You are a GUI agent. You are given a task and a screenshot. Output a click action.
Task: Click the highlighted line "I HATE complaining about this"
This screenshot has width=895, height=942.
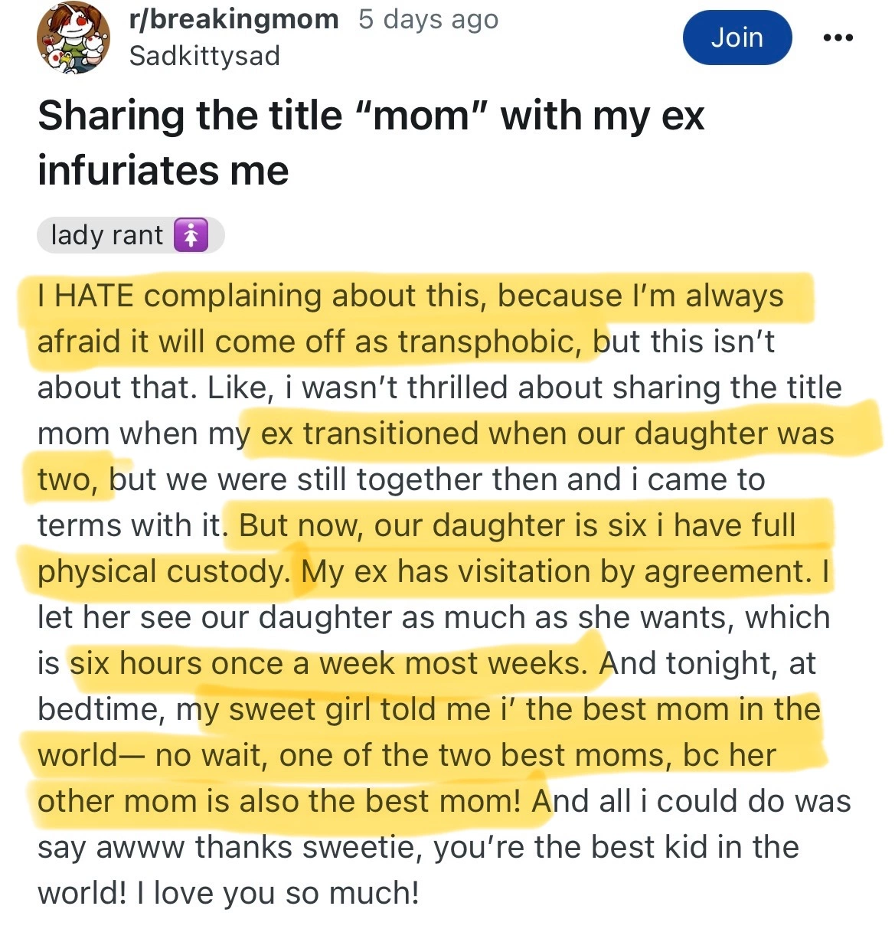tap(410, 296)
